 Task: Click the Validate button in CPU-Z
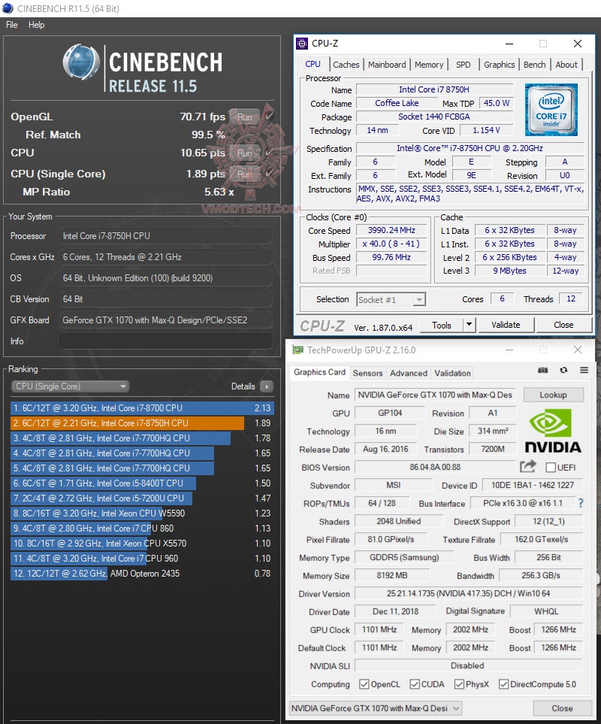pyautogui.click(x=506, y=325)
